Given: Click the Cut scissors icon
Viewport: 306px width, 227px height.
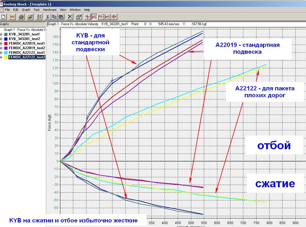Looking at the screenshot, I should pos(47,17).
